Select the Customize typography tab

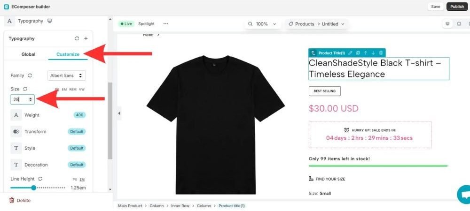tap(68, 54)
